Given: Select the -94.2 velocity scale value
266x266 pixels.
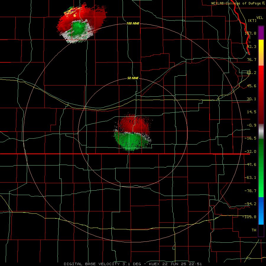Looking at the screenshot, I should (250, 204).
